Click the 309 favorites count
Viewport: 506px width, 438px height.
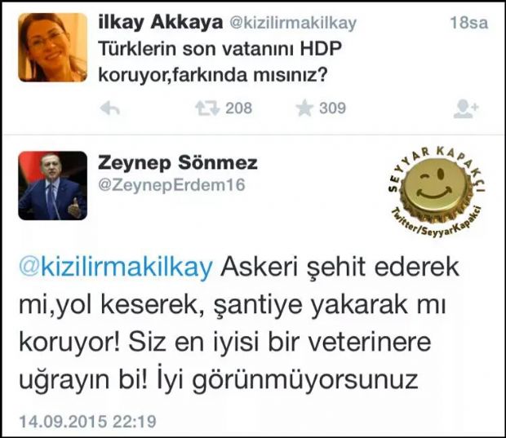click(x=332, y=108)
